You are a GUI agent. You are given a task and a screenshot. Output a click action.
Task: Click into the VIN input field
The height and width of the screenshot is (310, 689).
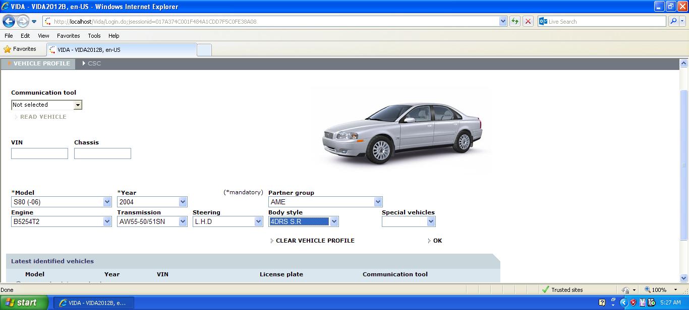(39, 153)
